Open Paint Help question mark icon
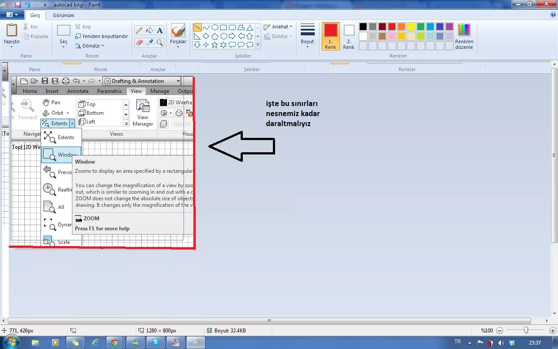The image size is (558, 349). pos(553,15)
